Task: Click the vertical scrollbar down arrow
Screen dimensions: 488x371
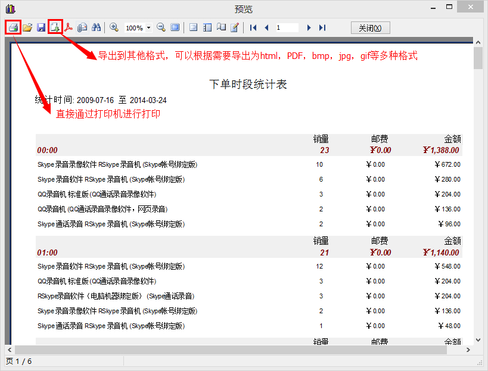Action: tap(478, 339)
